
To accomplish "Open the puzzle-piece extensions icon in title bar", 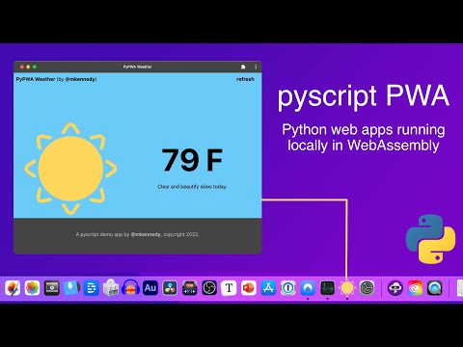I will 243,67.
